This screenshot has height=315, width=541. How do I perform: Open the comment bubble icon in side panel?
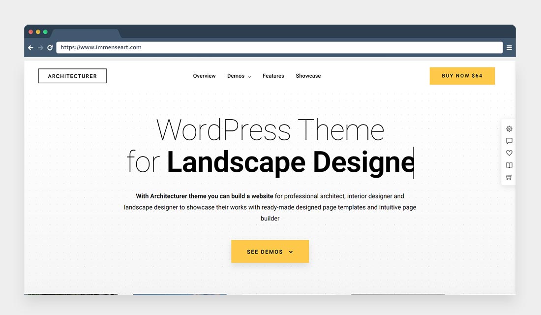tap(509, 141)
